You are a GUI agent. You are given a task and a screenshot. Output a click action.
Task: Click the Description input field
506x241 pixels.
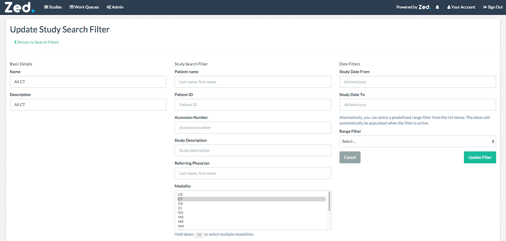point(88,105)
